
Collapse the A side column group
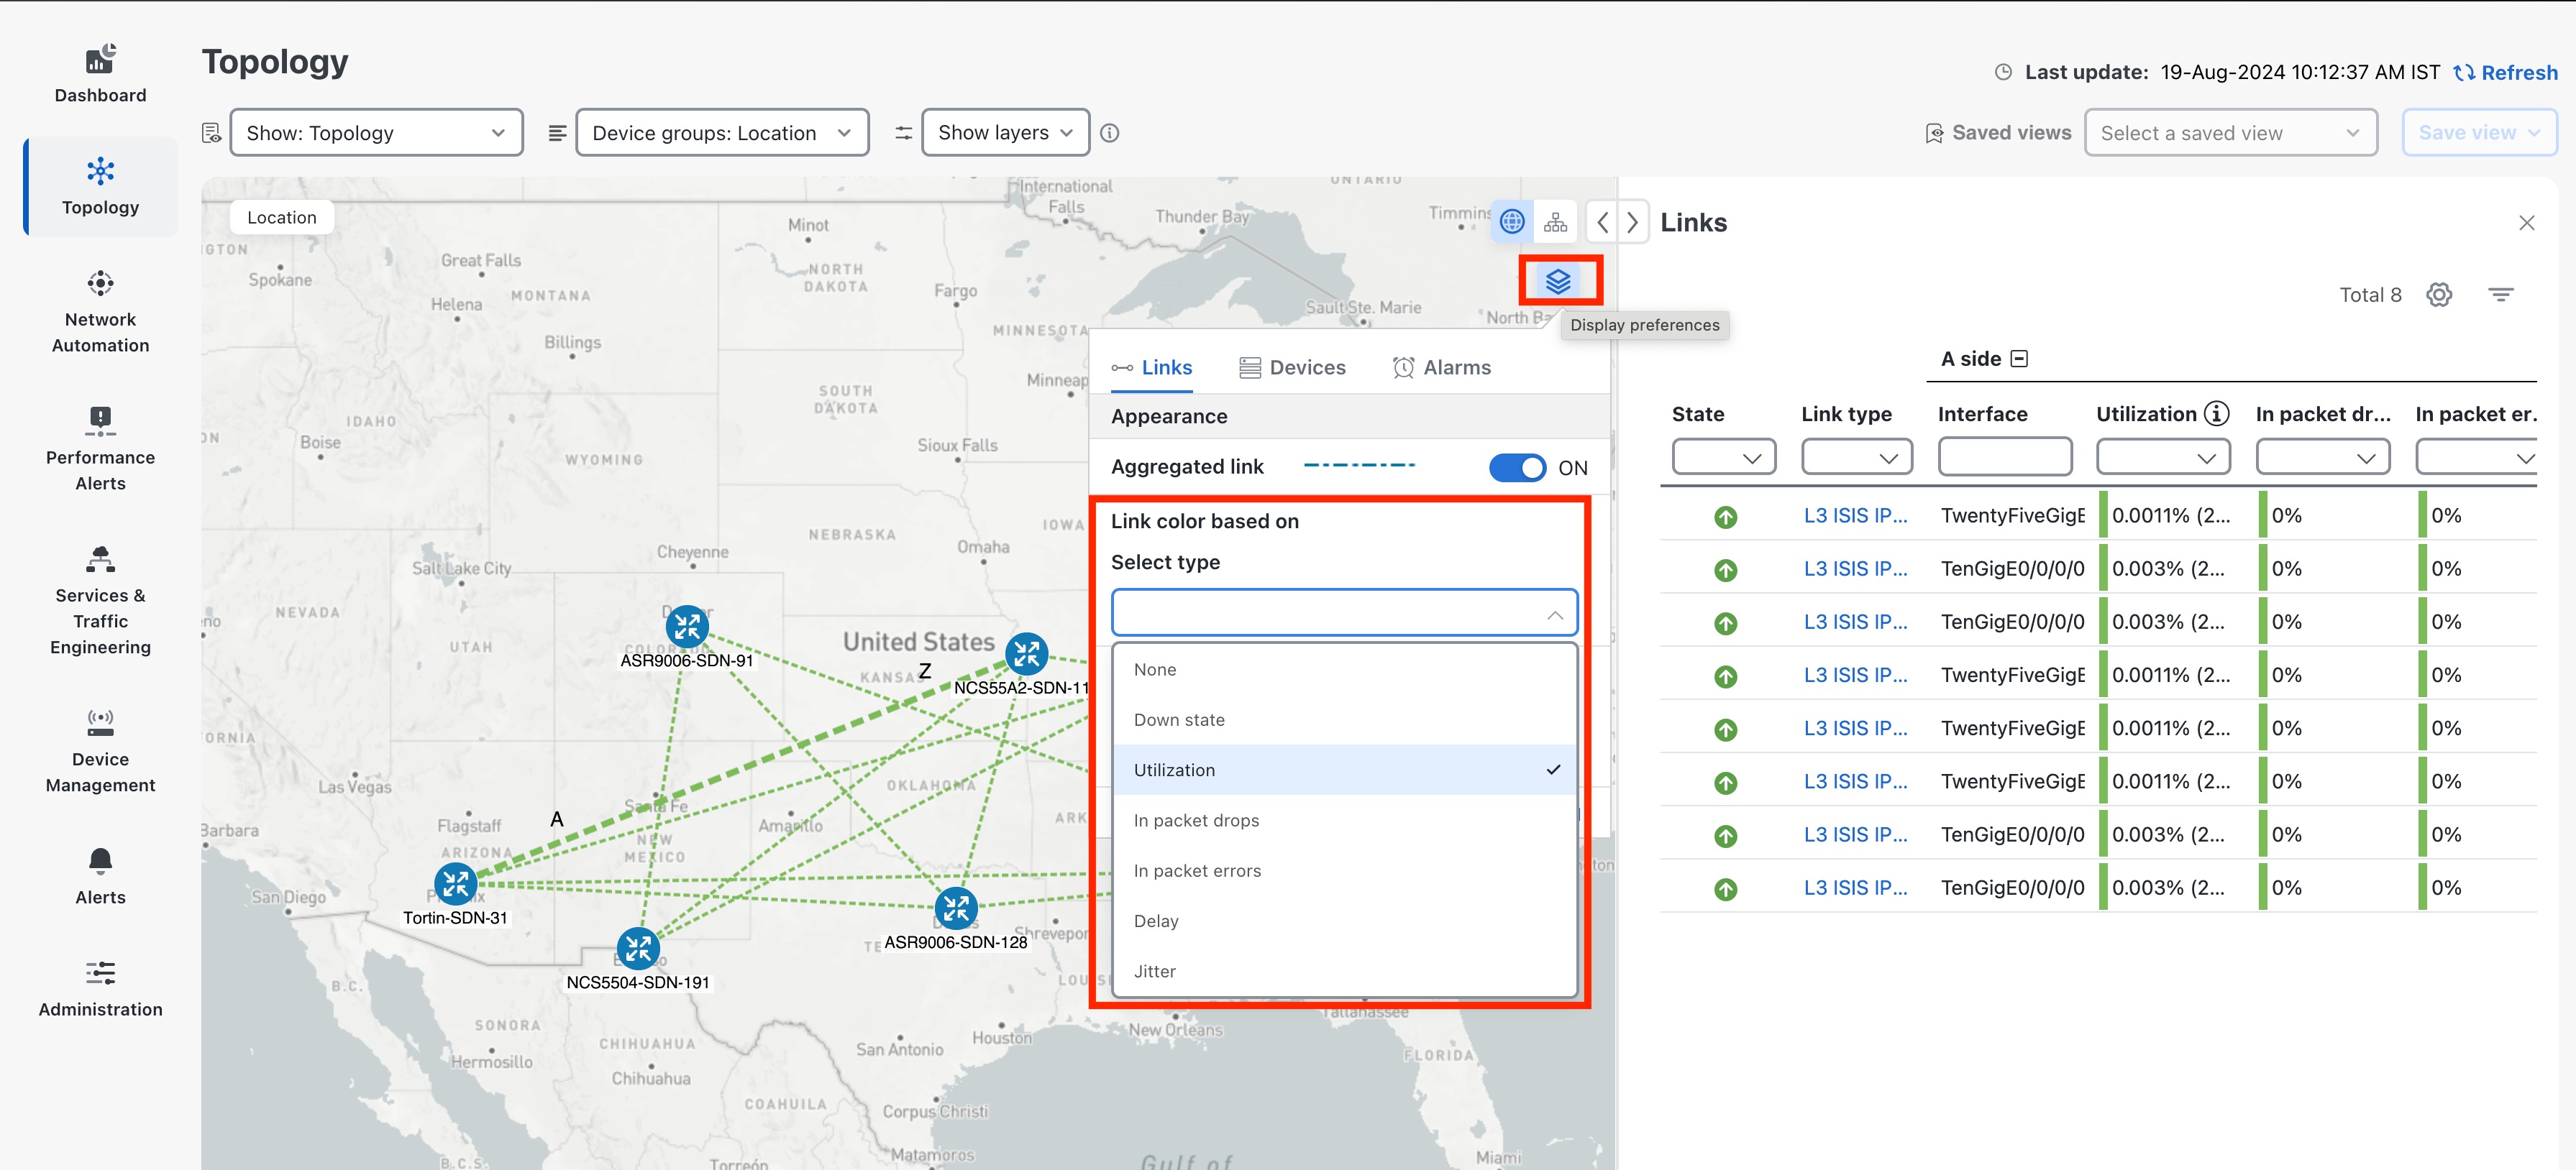click(x=2022, y=358)
